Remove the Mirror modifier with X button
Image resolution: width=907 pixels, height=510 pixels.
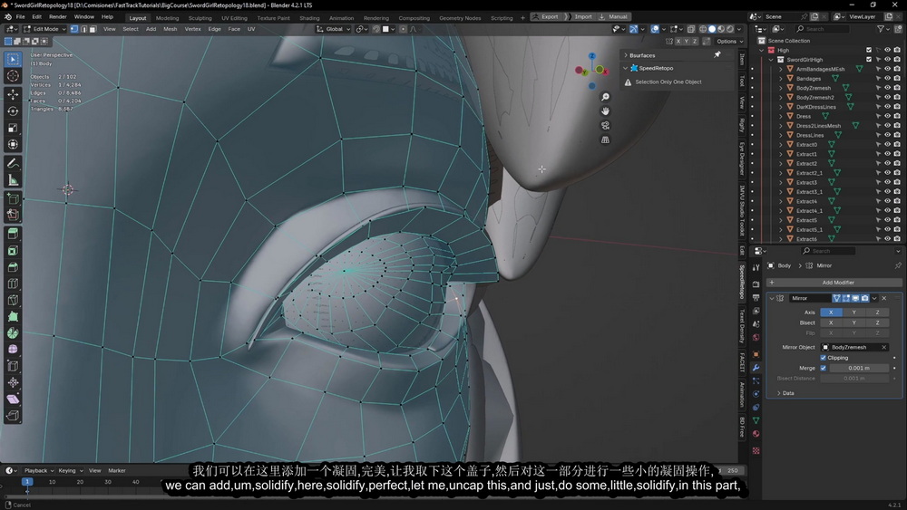click(x=883, y=298)
